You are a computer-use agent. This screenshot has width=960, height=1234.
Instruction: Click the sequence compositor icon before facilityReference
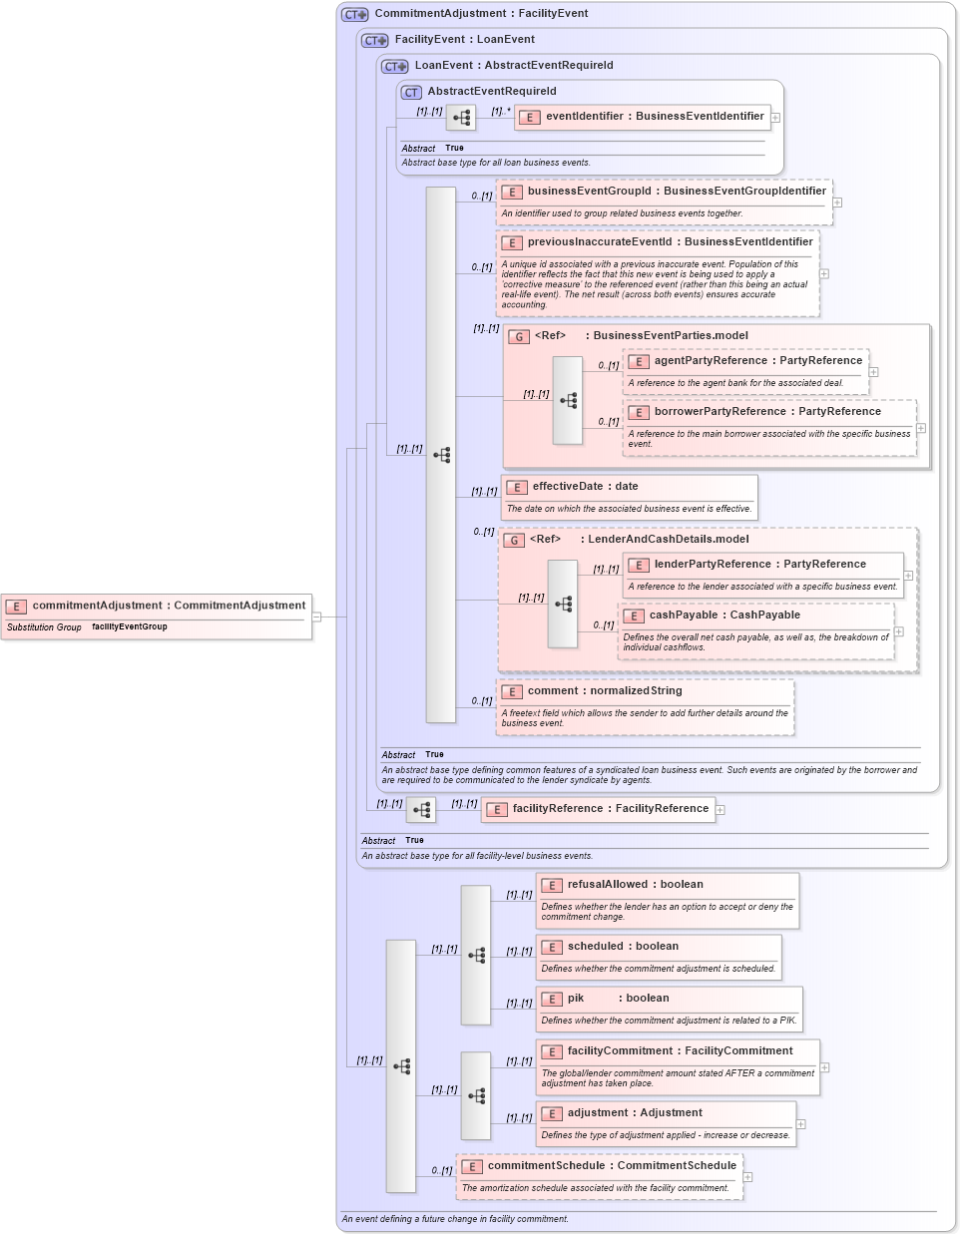coord(421,809)
